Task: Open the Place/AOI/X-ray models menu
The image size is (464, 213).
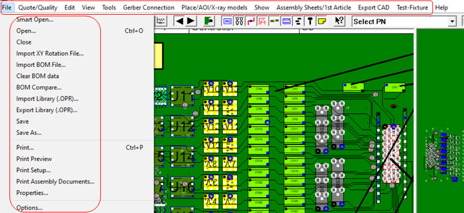Action: 214,8
